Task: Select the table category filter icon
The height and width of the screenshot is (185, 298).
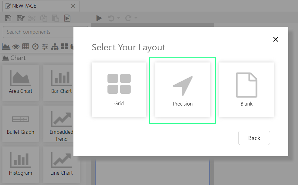Action: tap(26, 46)
